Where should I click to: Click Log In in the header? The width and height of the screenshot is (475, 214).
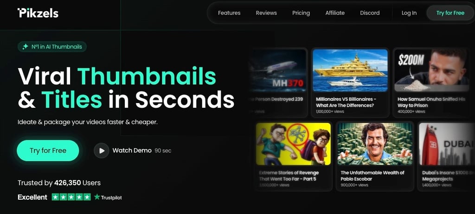[x=409, y=13]
